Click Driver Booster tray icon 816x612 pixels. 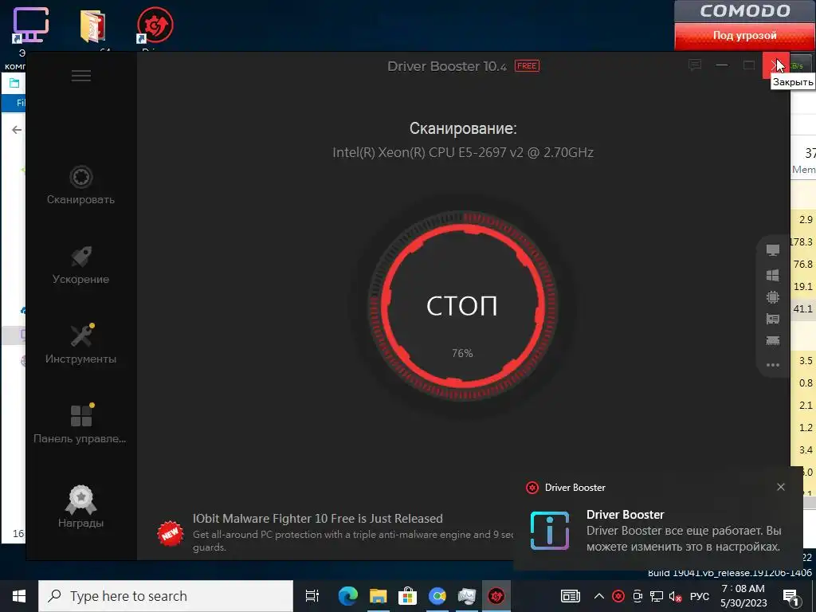pyautogui.click(x=618, y=596)
